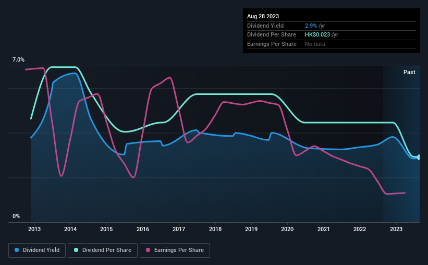Viewport: 428px width, 265px height.
Task: Select the 2014 label on the x-axis
Action: 70,229
